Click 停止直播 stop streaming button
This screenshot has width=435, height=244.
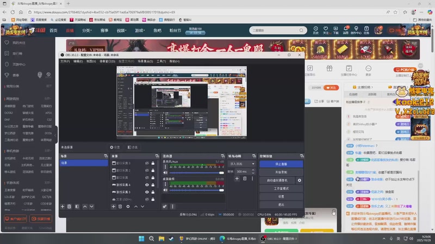pyautogui.click(x=281, y=164)
